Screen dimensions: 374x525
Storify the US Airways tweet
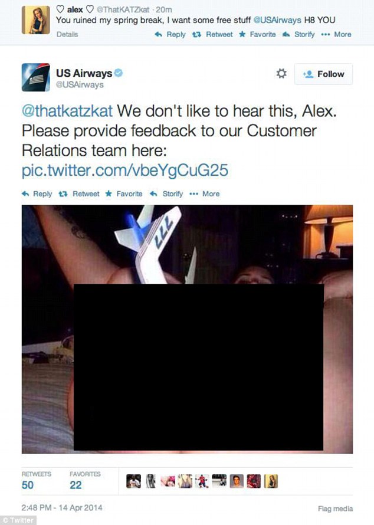[166, 194]
